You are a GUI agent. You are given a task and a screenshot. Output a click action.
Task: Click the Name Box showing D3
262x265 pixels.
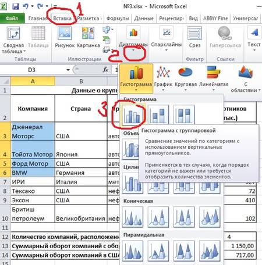point(32,70)
